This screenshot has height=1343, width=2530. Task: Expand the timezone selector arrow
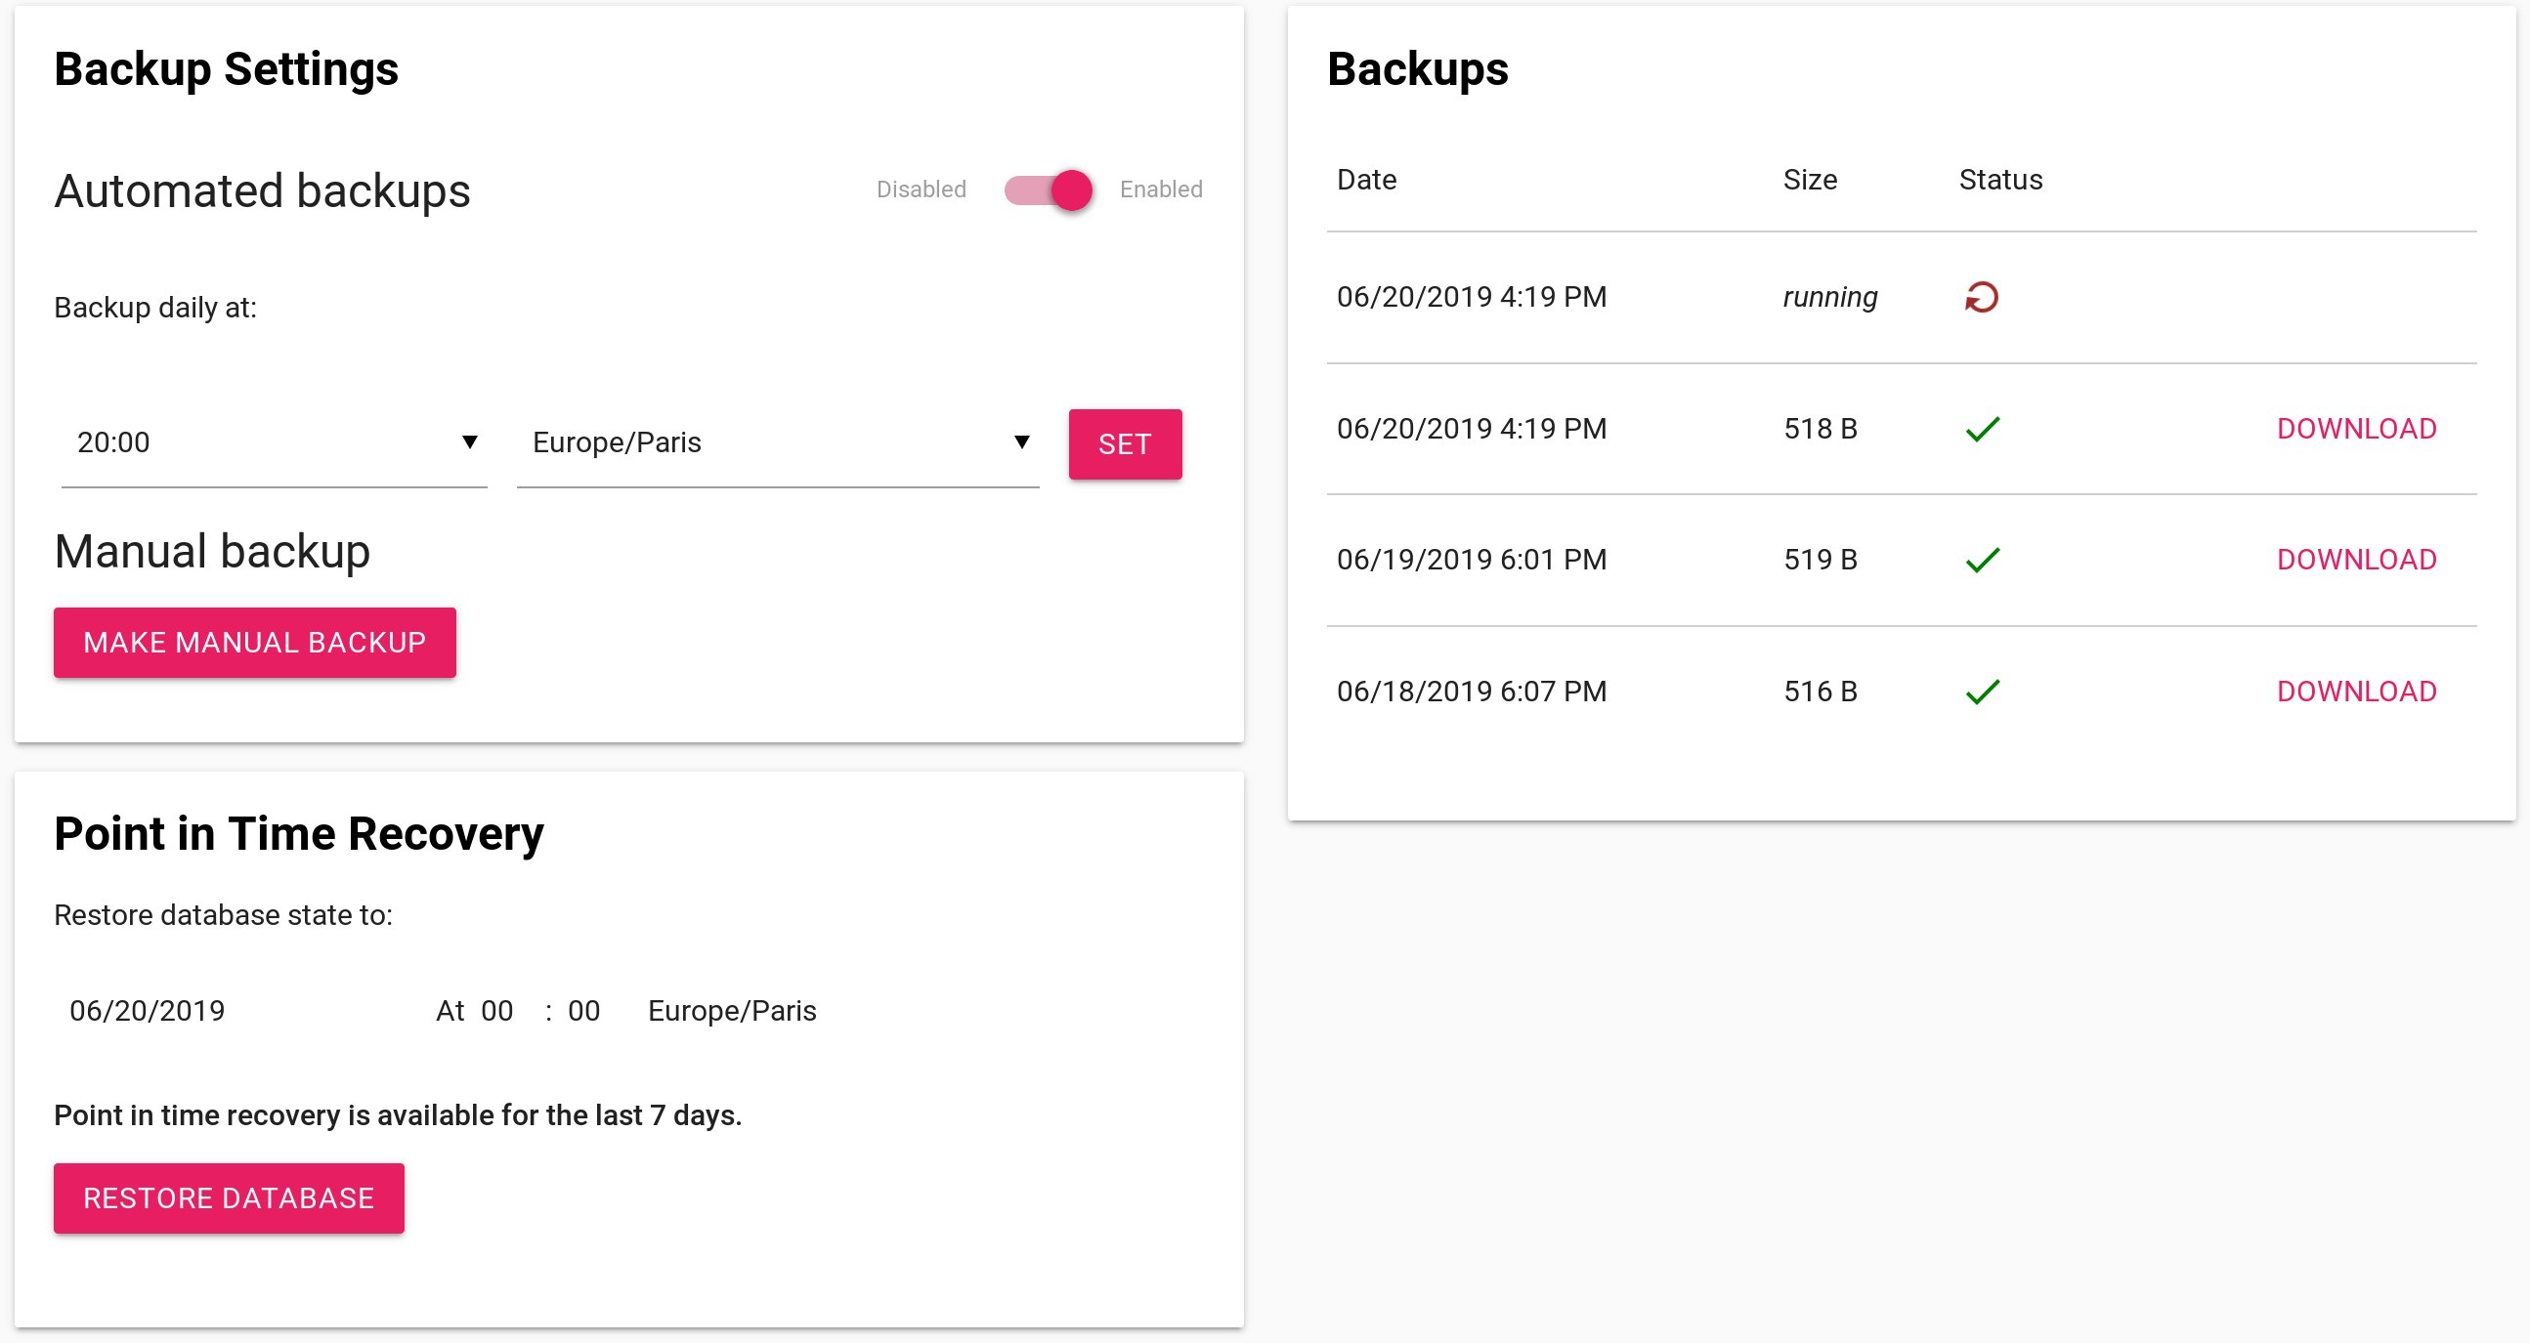pyautogui.click(x=1021, y=441)
